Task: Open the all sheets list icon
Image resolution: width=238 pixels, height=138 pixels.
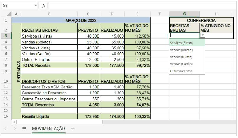Action: pos(24,129)
